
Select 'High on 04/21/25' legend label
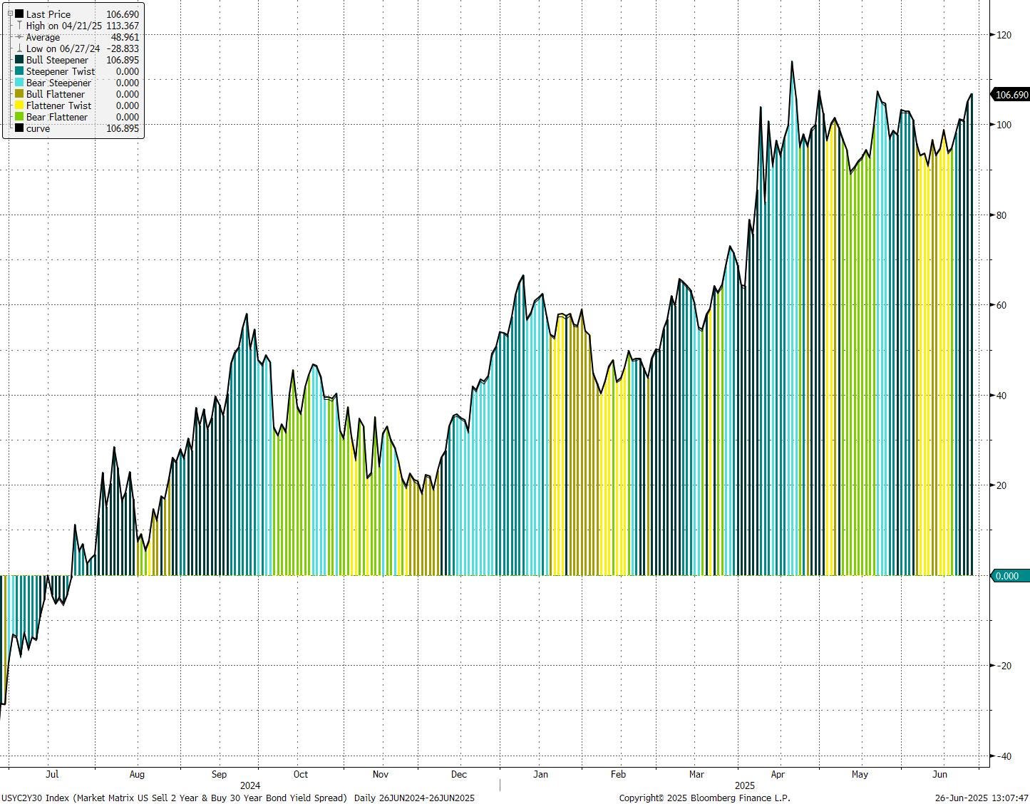point(64,26)
